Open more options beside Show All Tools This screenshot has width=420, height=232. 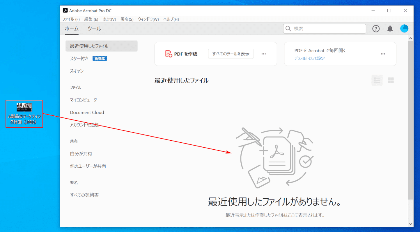point(264,54)
